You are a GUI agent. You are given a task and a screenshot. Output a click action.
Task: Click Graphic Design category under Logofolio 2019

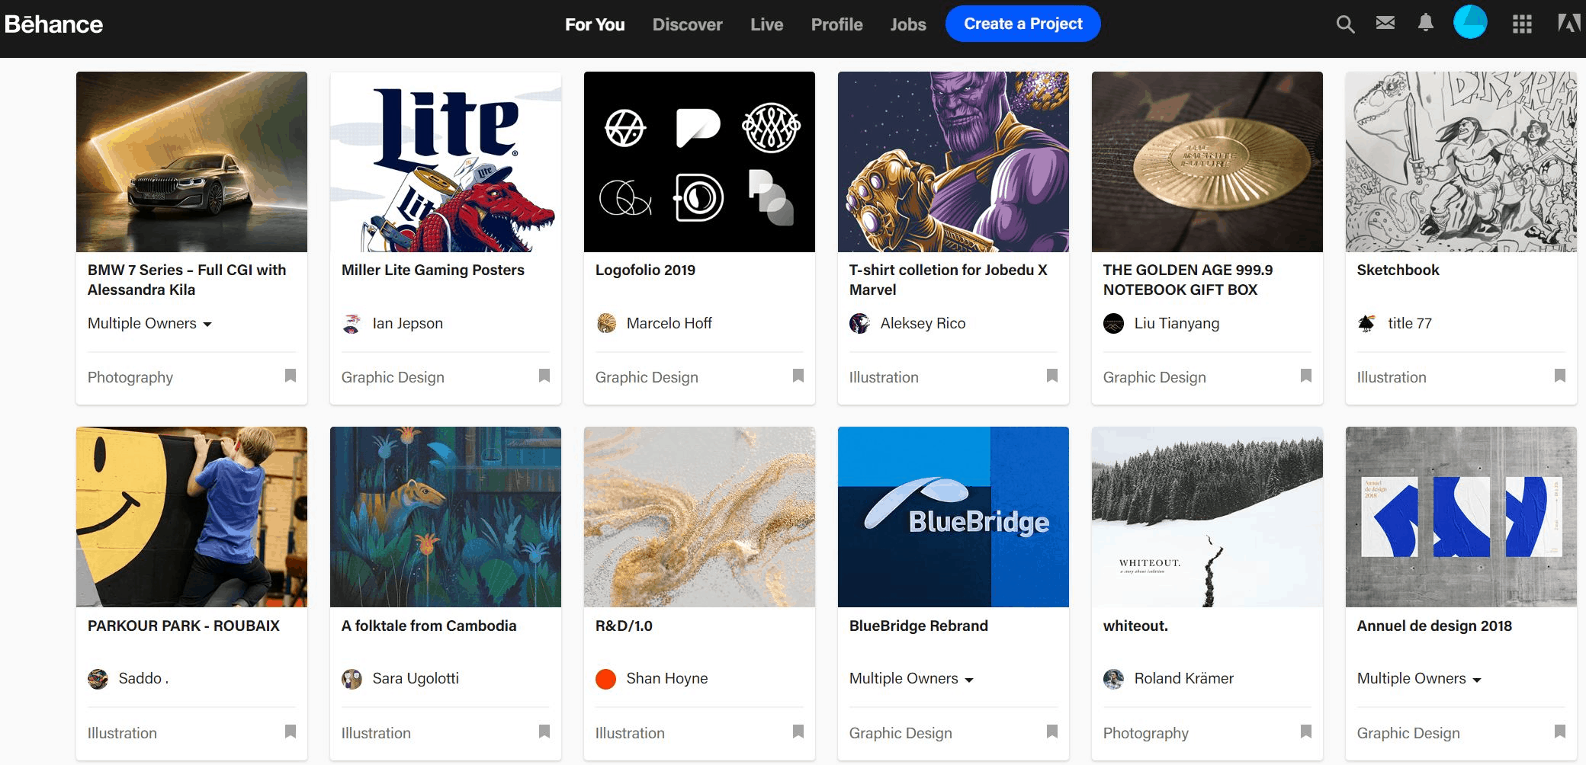coord(647,377)
